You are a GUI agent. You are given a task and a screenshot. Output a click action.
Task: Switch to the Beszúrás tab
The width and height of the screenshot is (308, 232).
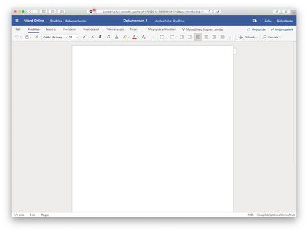(x=51, y=29)
